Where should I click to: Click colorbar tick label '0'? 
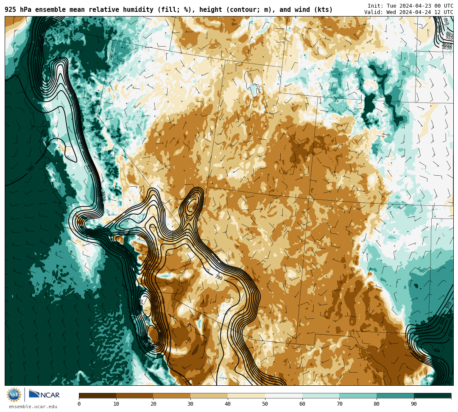click(79, 404)
